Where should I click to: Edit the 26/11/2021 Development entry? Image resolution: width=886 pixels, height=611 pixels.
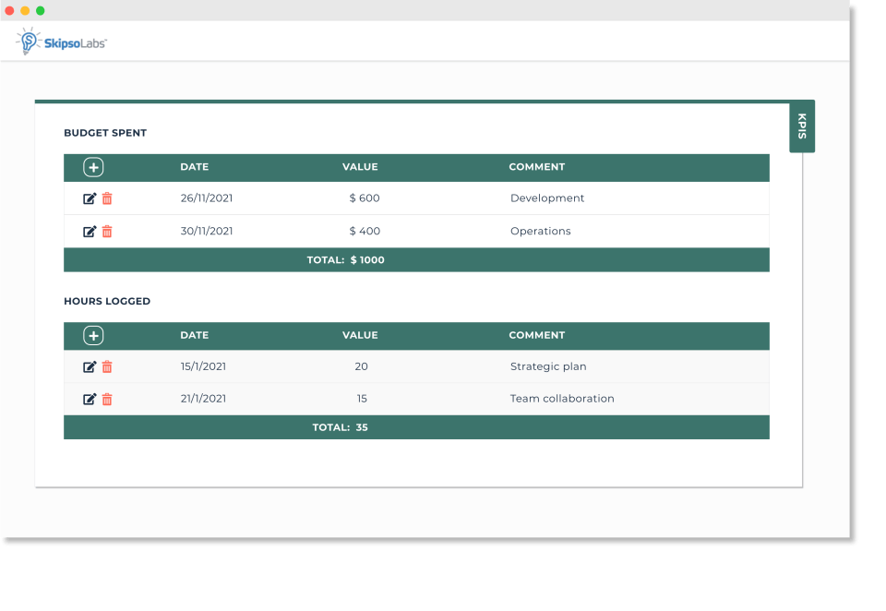pyautogui.click(x=90, y=198)
